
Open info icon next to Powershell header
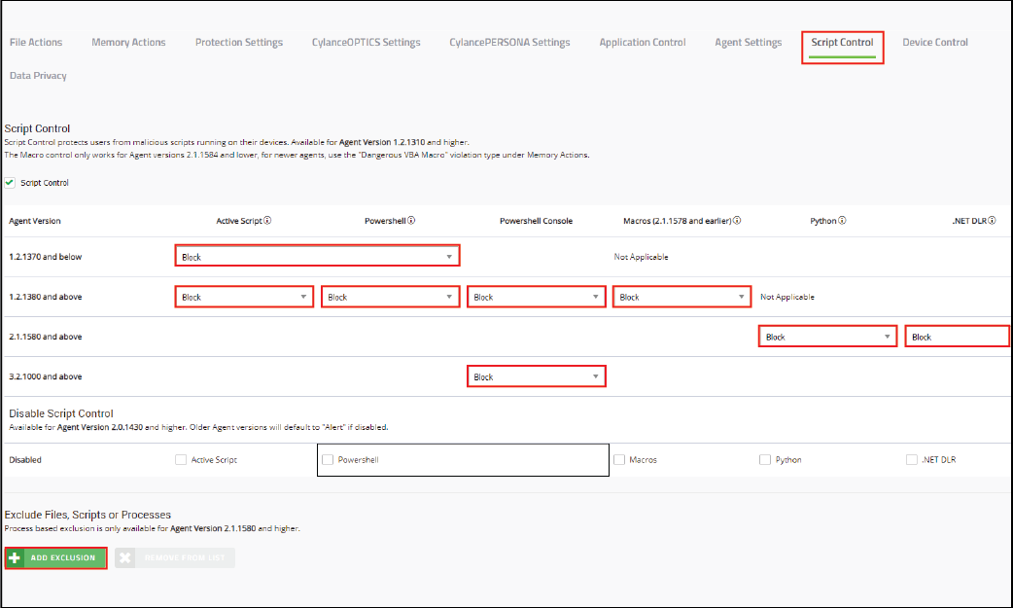(x=411, y=221)
